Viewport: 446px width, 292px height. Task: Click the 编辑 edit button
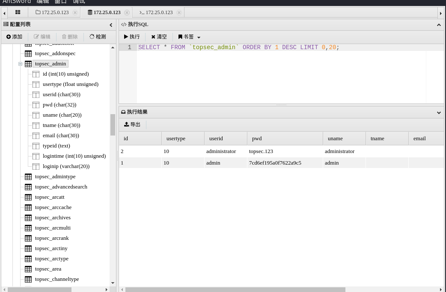tap(42, 37)
